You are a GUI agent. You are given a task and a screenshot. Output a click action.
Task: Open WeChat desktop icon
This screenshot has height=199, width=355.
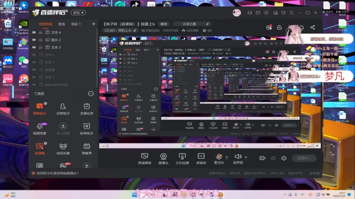23,62
